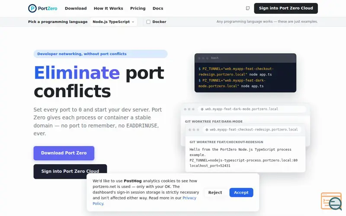Reject analytics cookies
This screenshot has height=216, width=346.
pyautogui.click(x=215, y=192)
